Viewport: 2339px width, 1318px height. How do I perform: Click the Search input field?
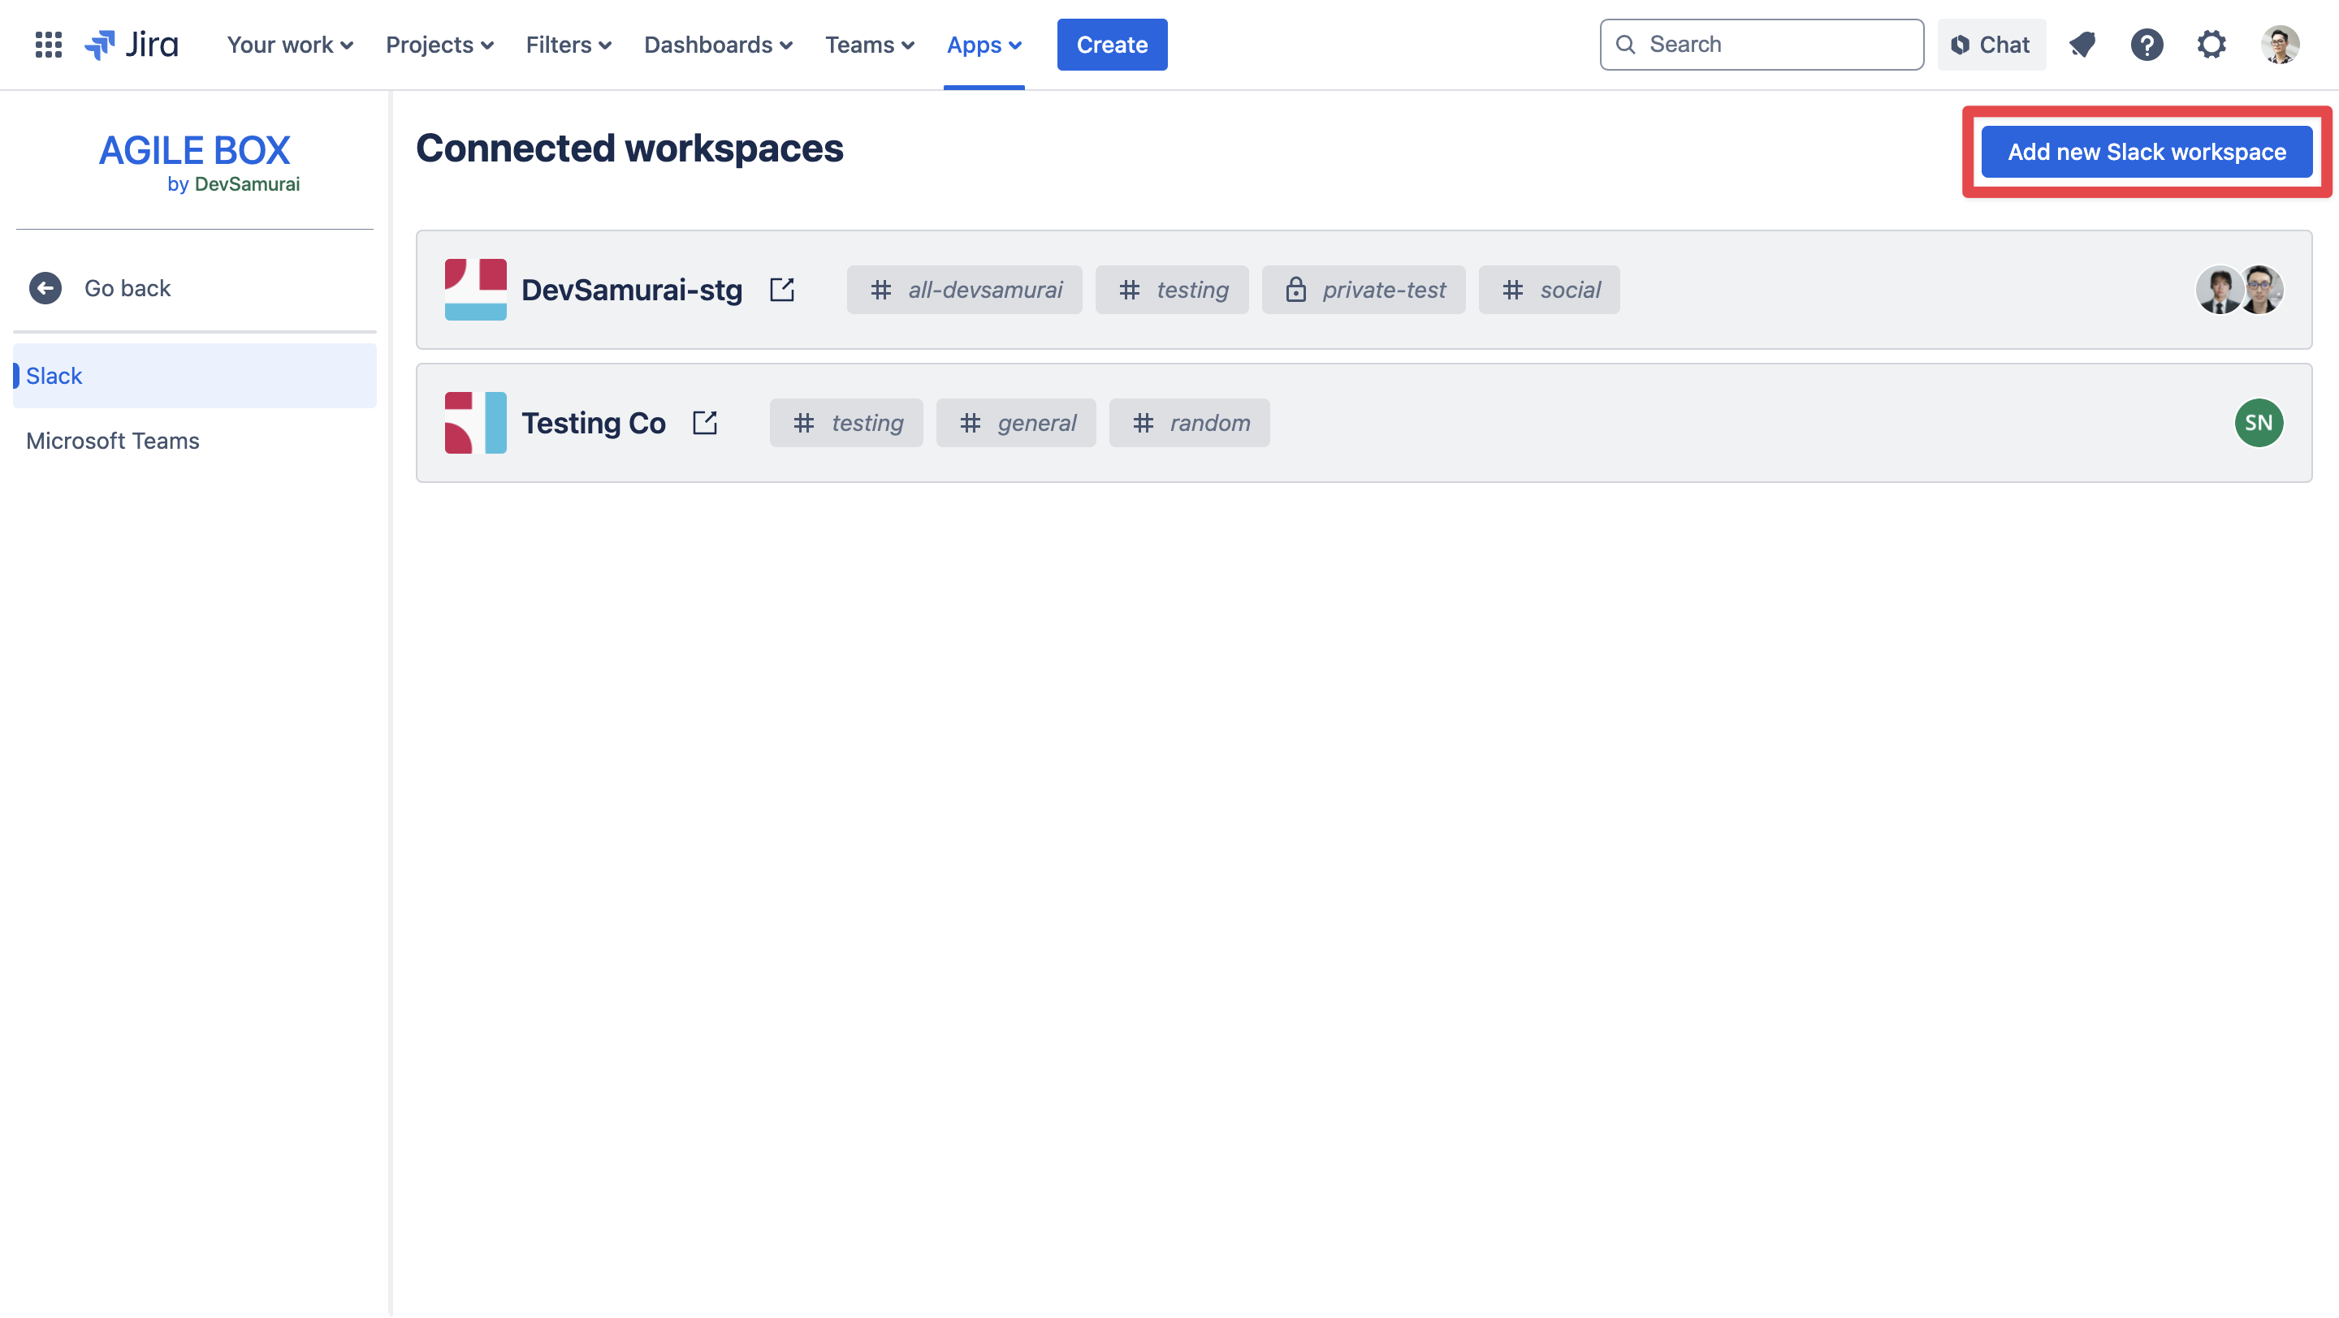(1762, 45)
